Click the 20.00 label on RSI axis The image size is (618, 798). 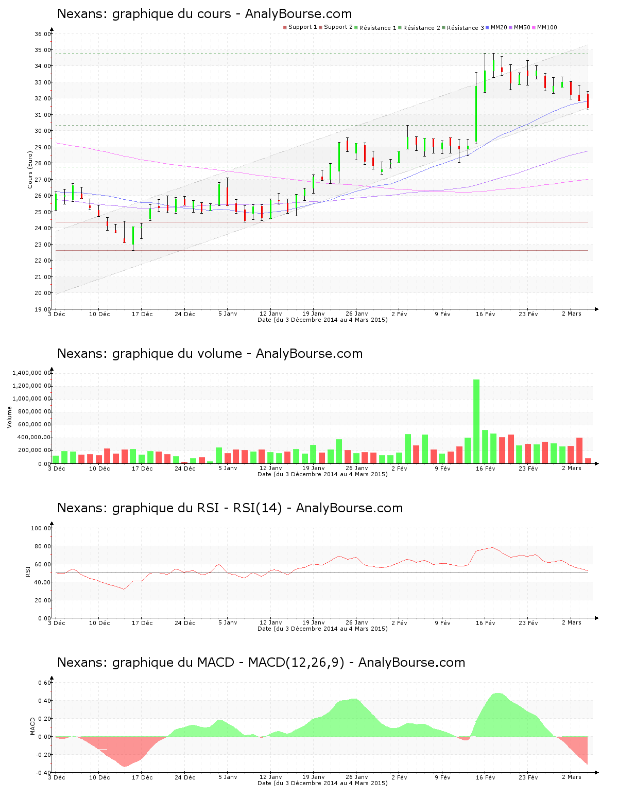pyautogui.click(x=42, y=600)
